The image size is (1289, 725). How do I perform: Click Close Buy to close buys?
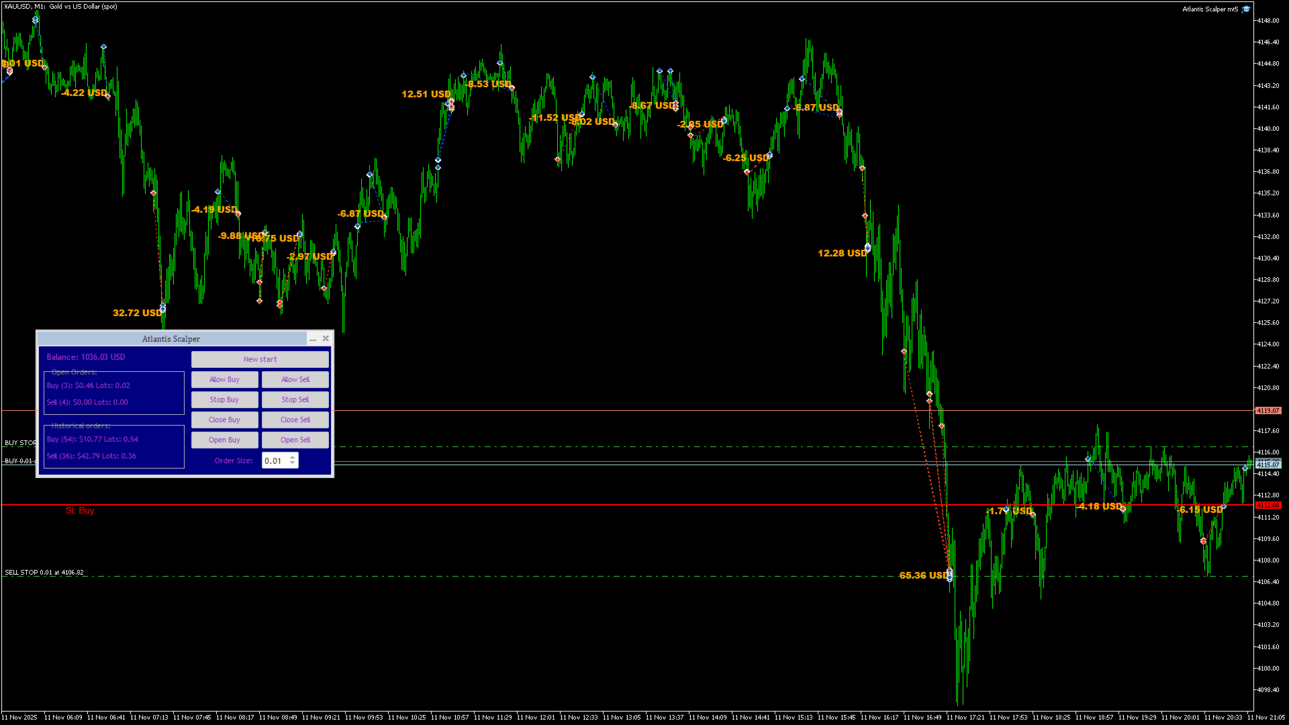tap(224, 420)
